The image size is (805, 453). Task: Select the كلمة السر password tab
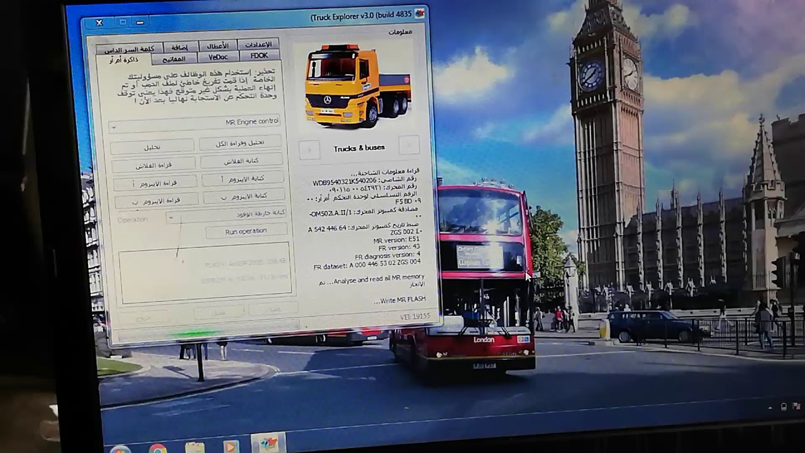click(x=129, y=48)
